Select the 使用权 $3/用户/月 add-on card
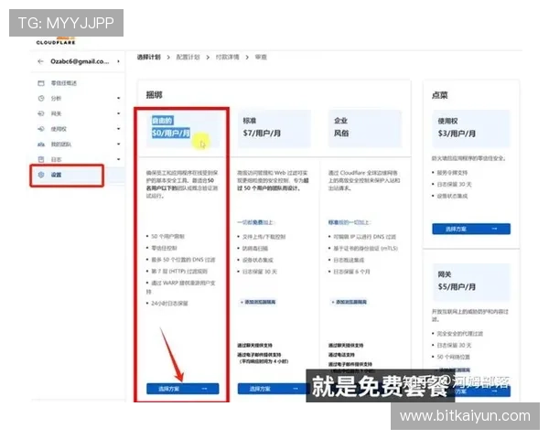 click(x=471, y=128)
